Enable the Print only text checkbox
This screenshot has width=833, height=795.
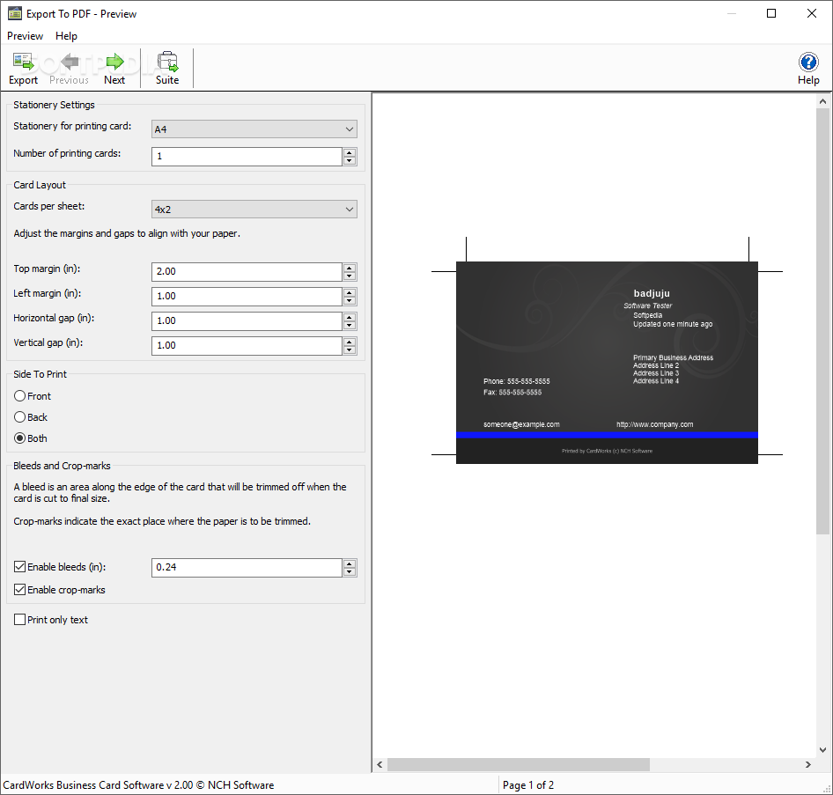(x=19, y=619)
